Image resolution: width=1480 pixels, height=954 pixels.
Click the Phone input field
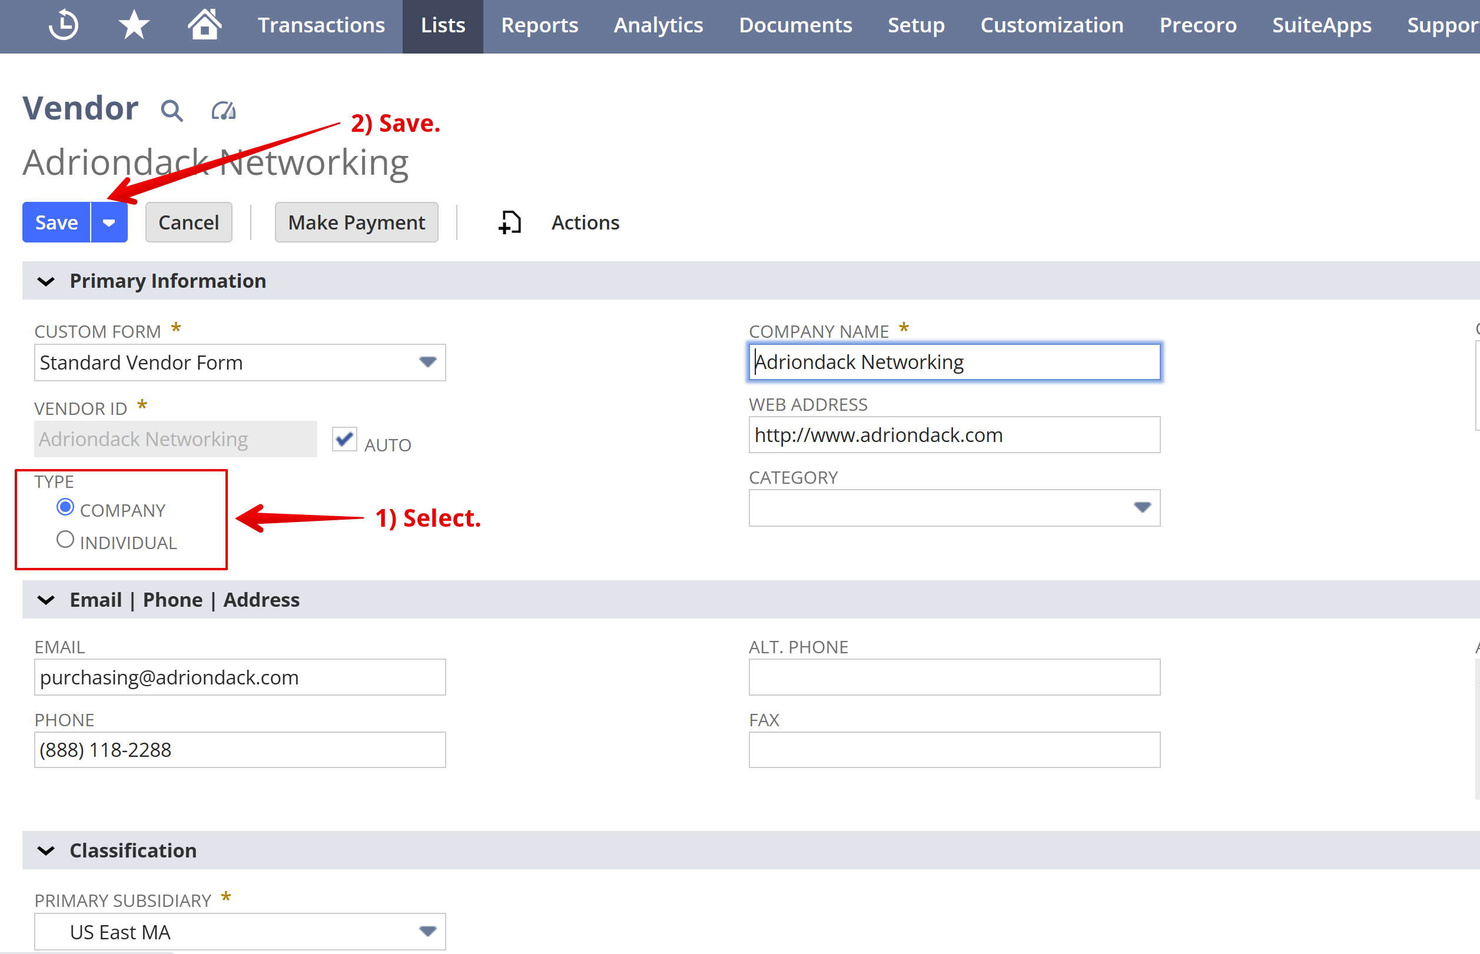point(240,750)
